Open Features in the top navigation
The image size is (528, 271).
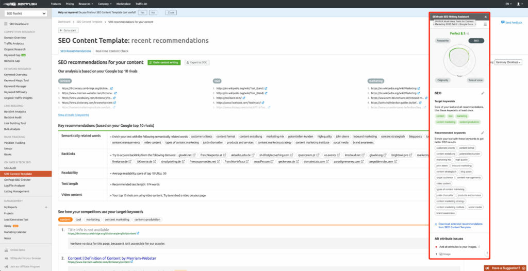pos(56,4)
